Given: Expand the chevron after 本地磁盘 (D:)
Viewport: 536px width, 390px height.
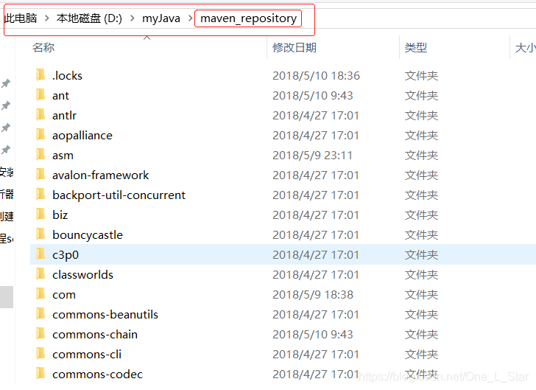Looking at the screenshot, I should [x=133, y=18].
